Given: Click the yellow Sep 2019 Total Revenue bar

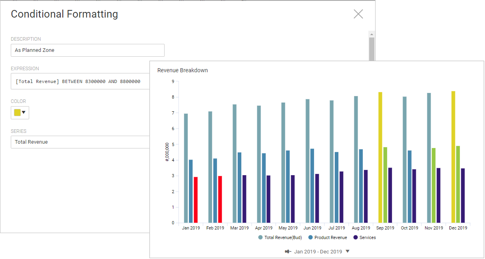Looking at the screenshot, I should point(380,157).
